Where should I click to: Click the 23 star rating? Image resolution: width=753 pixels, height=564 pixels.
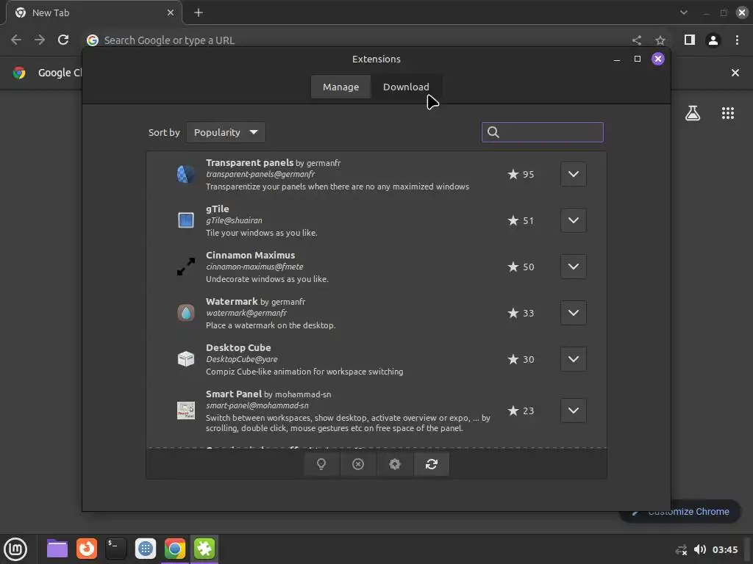tap(521, 411)
